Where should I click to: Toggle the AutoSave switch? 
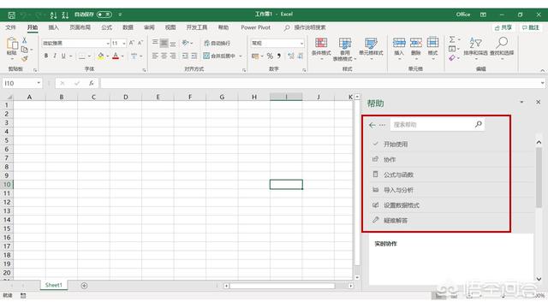104,15
